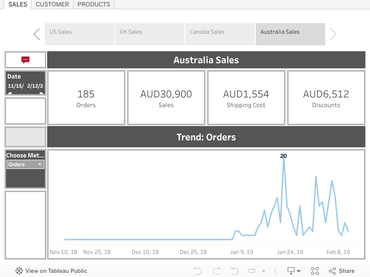The width and height of the screenshot is (370, 277).
Task: Click the Revert icon in toolbar
Action: pyautogui.click(x=234, y=271)
